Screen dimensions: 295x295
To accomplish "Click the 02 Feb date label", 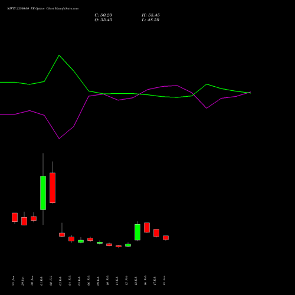I will pyautogui.click(x=51, y=281).
